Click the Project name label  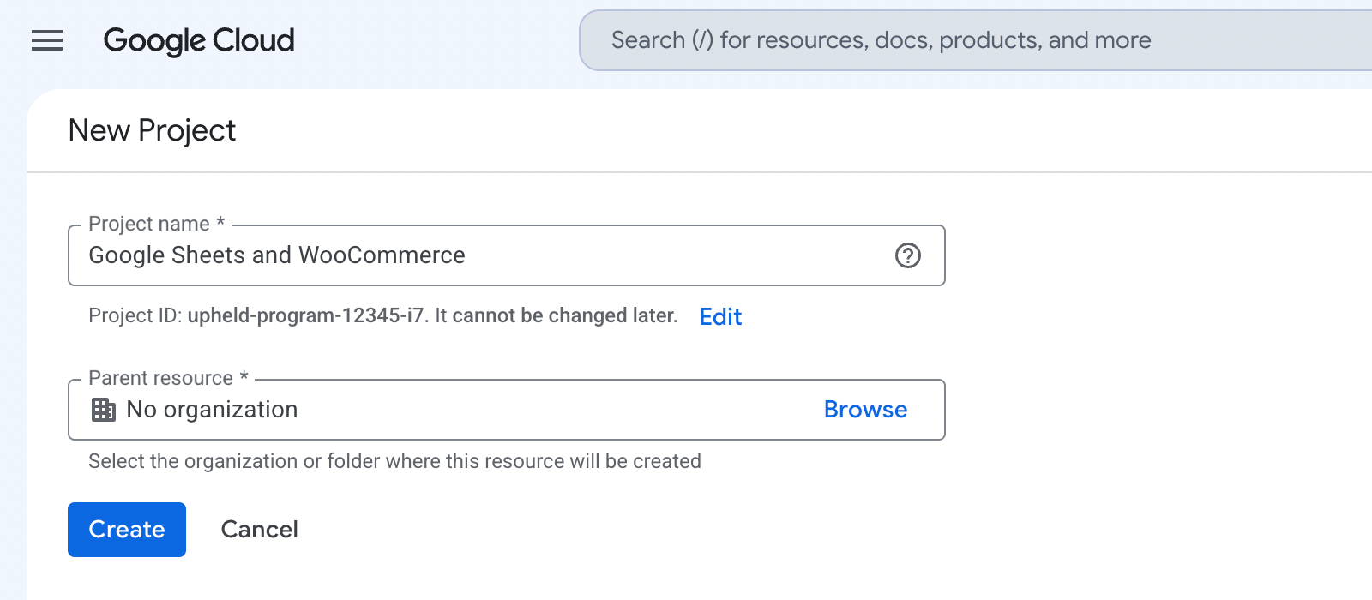click(157, 224)
